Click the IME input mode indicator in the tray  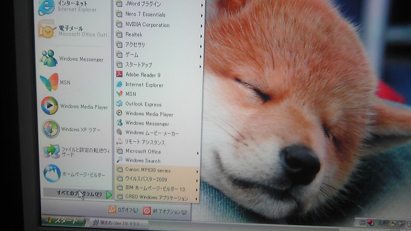[x=383, y=223]
